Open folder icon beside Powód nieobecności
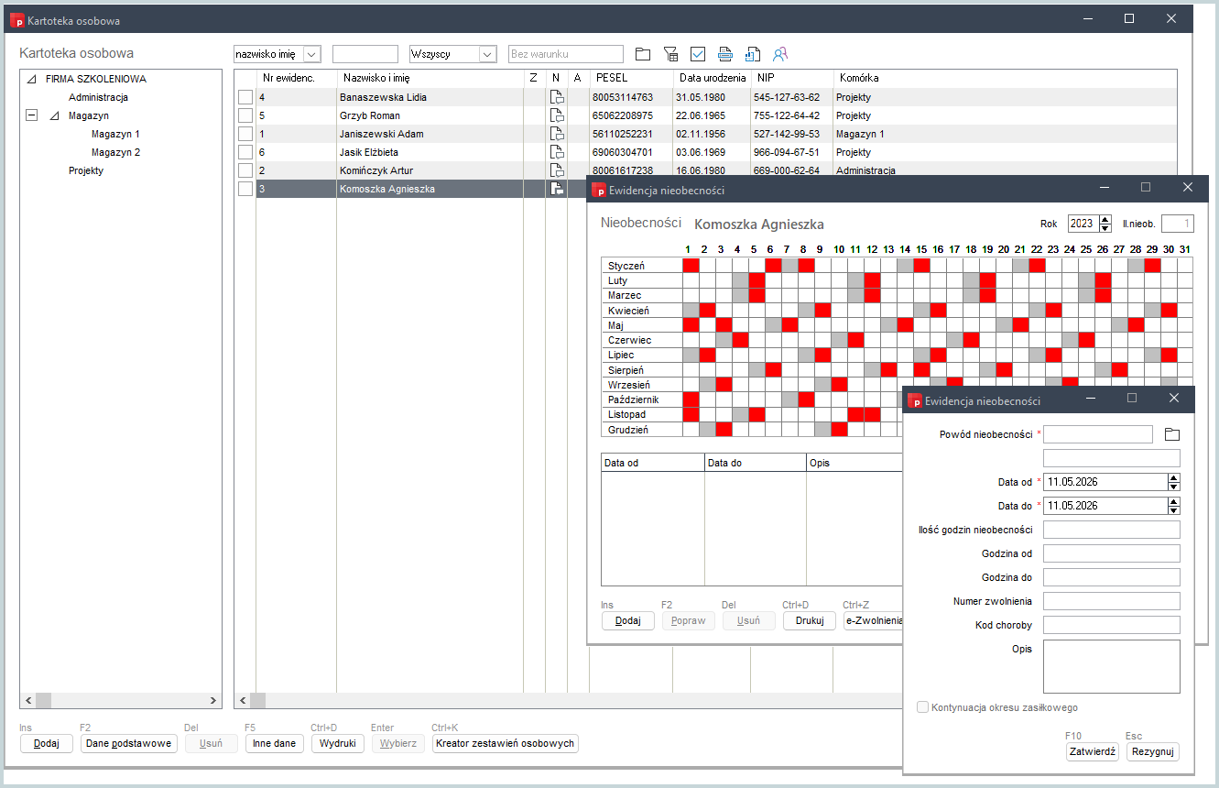The width and height of the screenshot is (1219, 788). [x=1171, y=434]
